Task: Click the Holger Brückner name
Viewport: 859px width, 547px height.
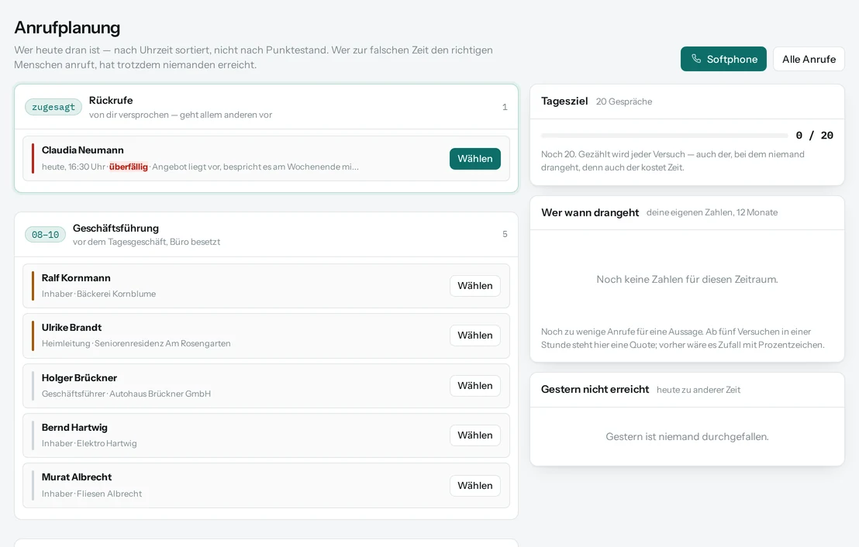Action: pos(79,378)
